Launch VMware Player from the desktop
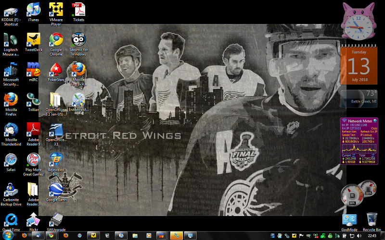385x240 pixels. 56,14
